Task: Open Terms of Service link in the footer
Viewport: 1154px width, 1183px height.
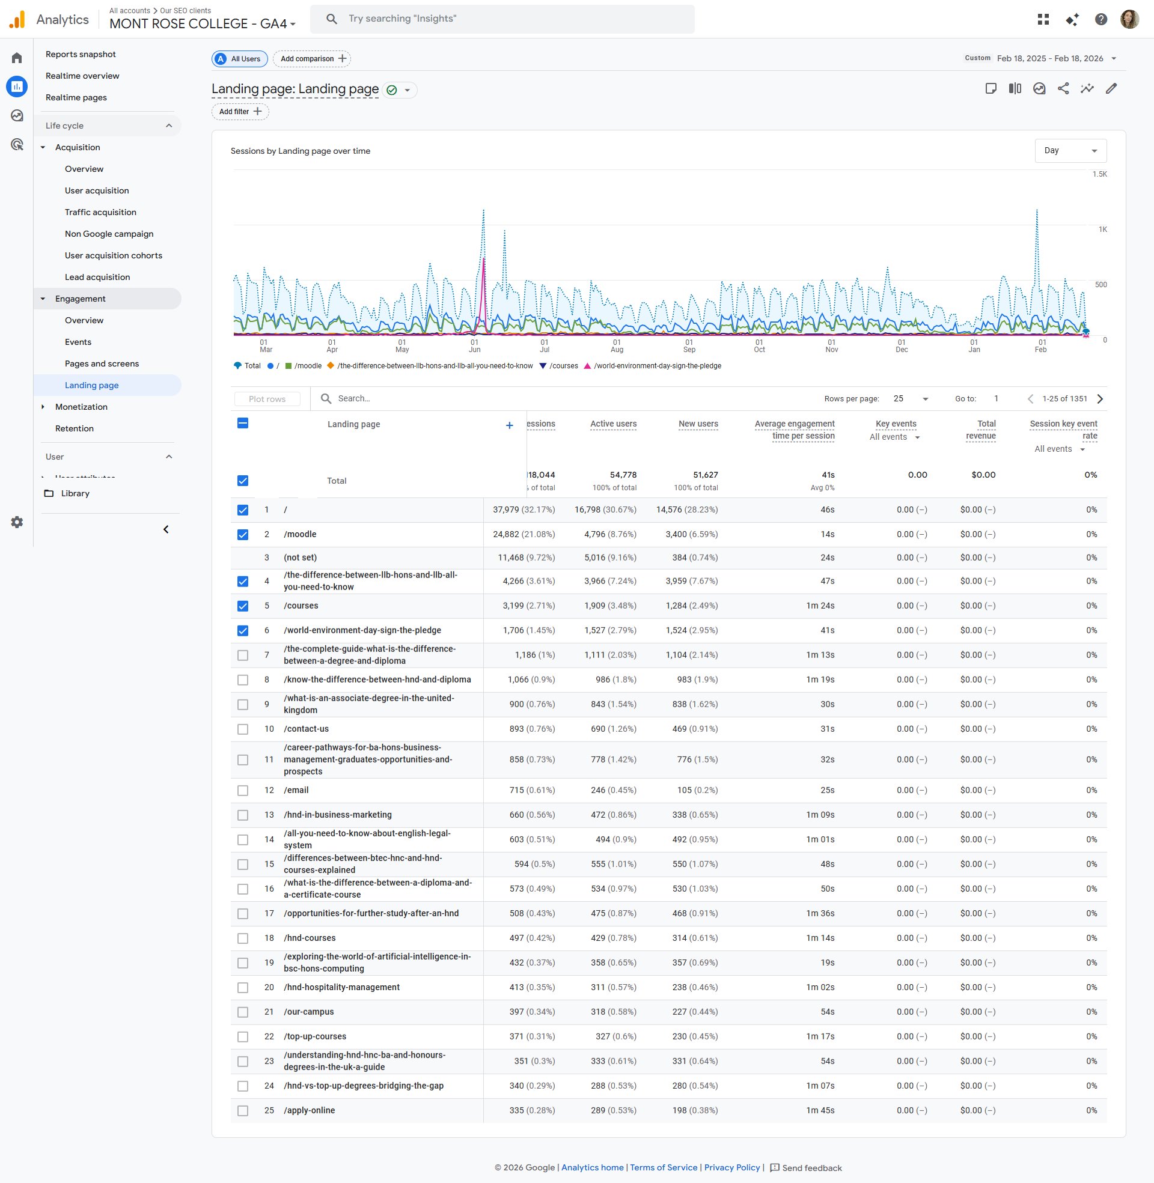Action: (x=663, y=1167)
